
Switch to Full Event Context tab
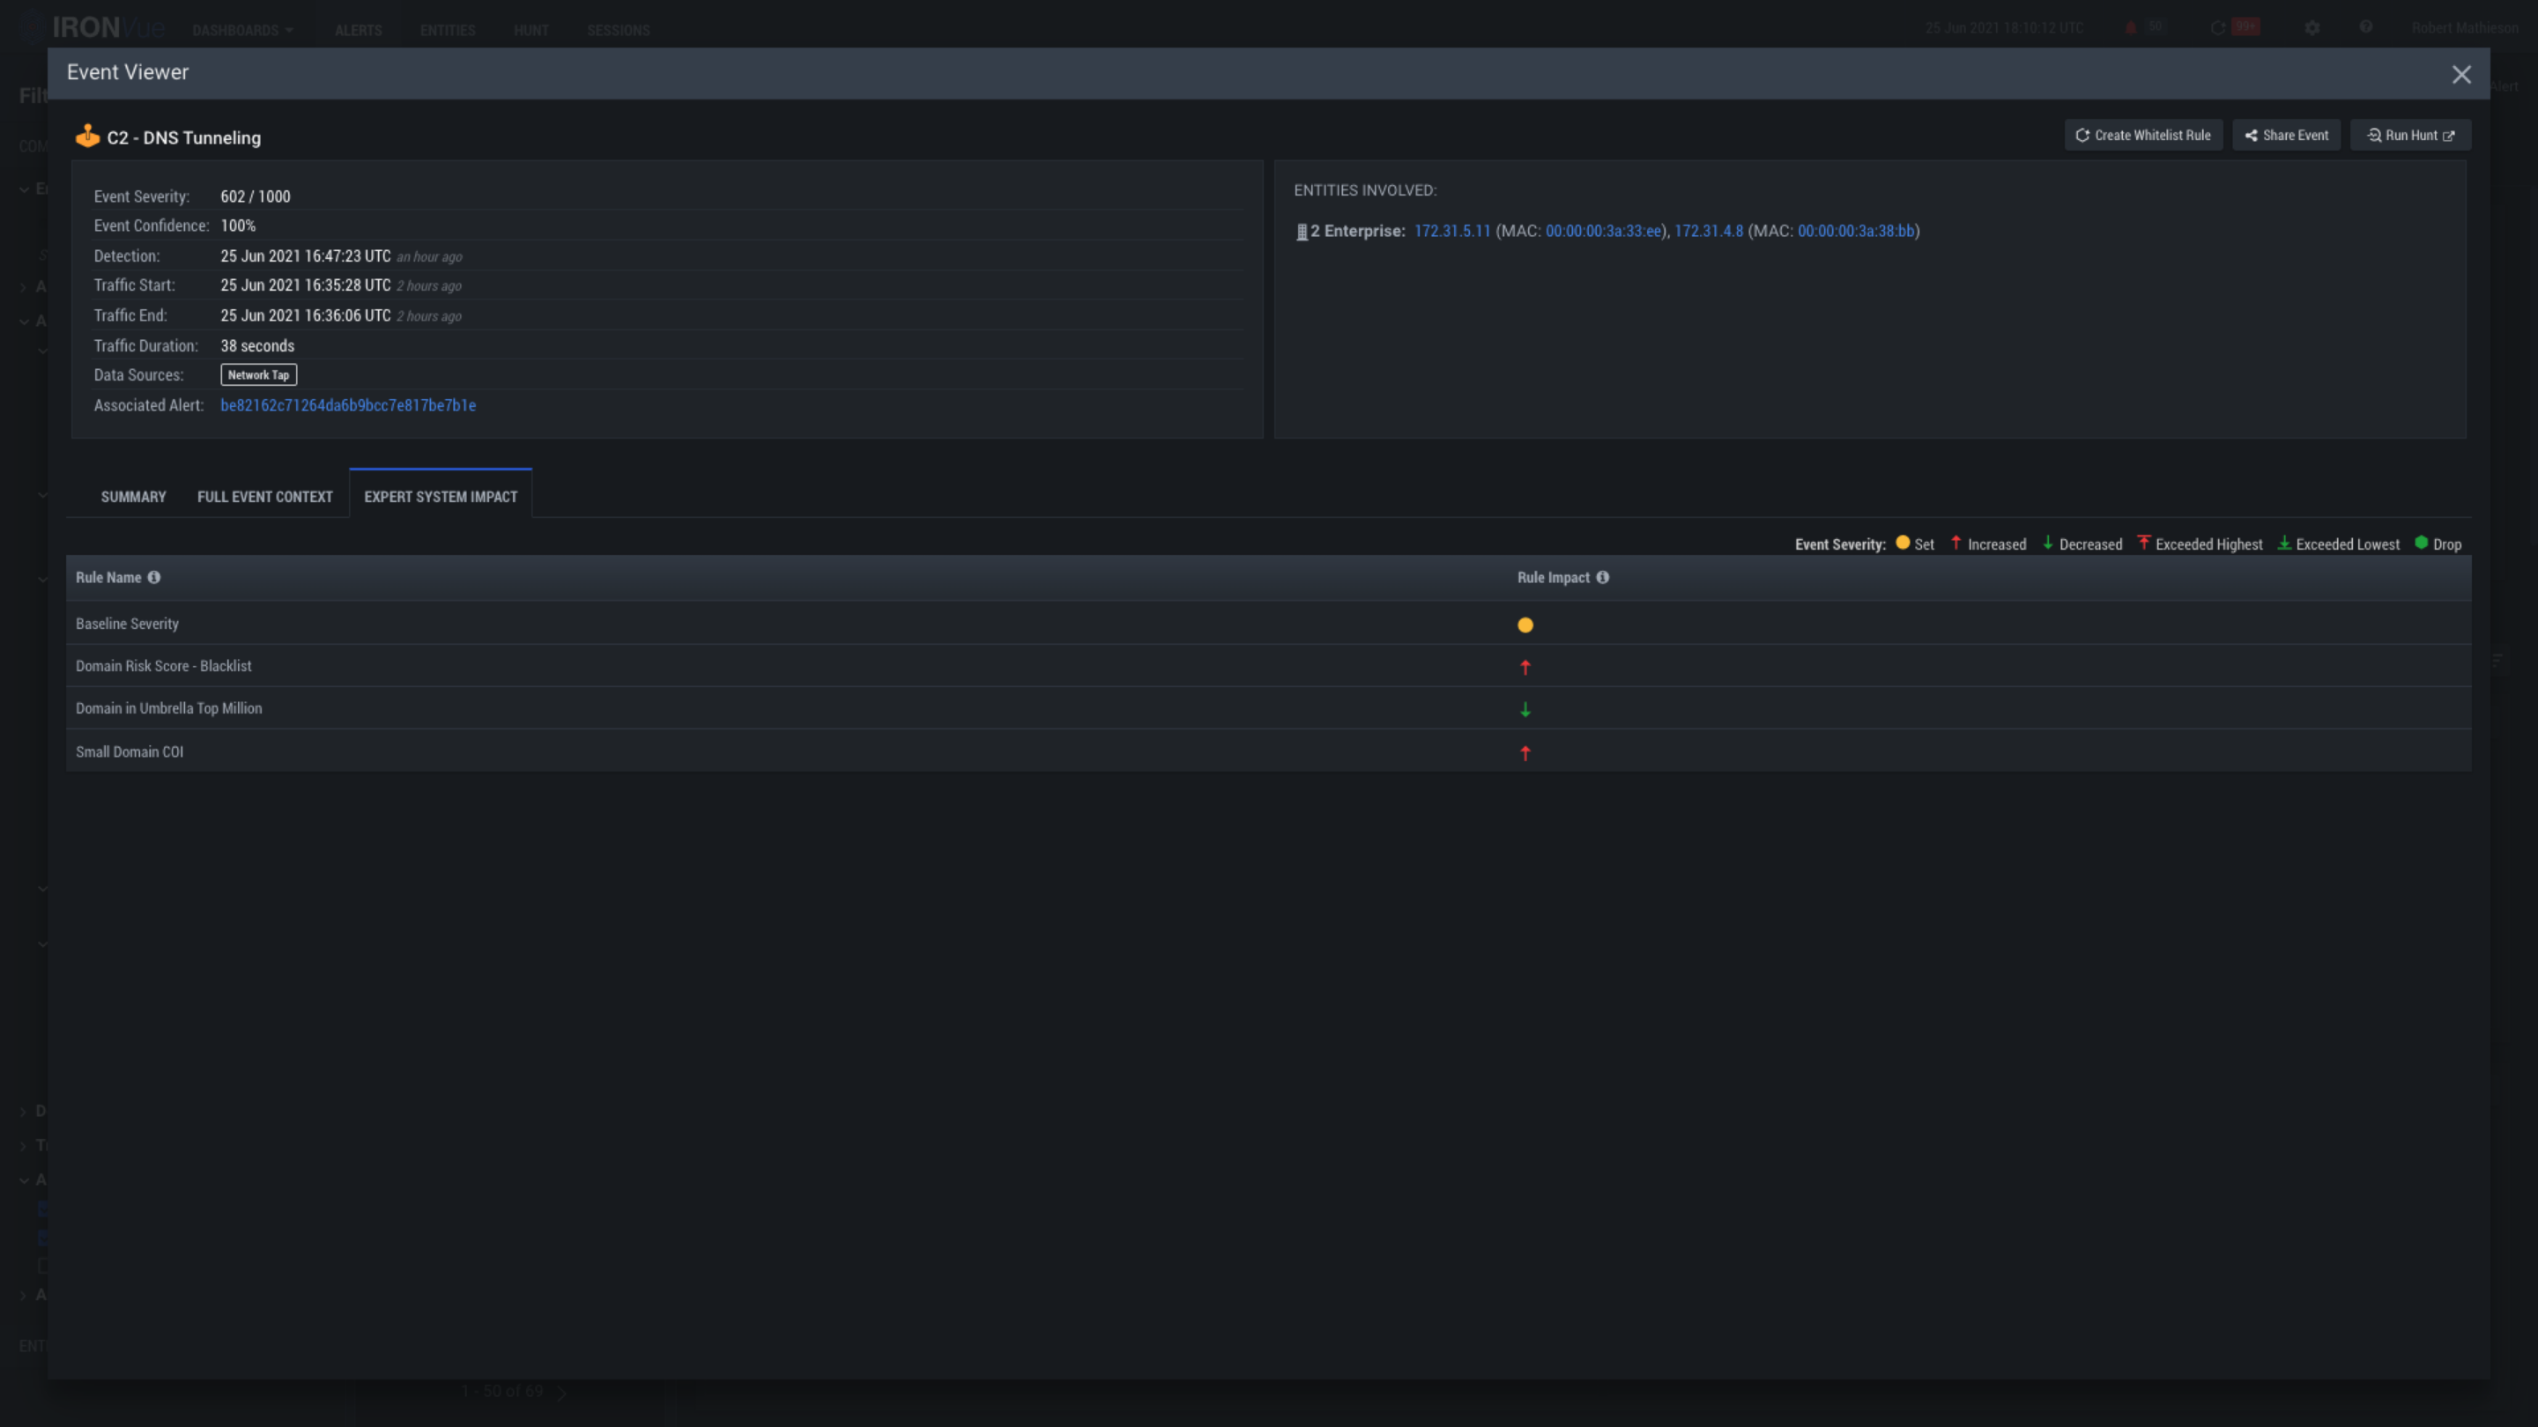click(x=265, y=496)
